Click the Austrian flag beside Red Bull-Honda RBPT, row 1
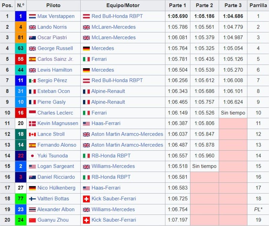 tap(86, 16)
